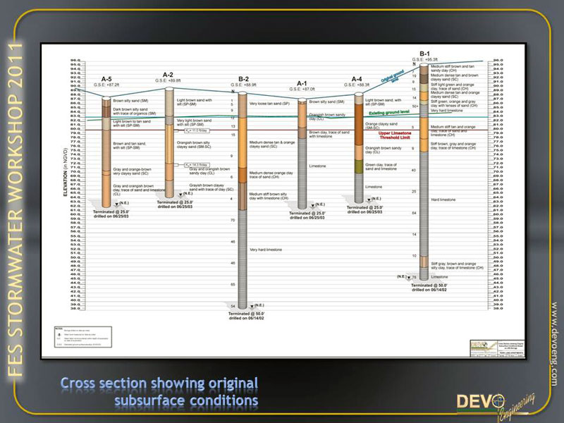Select the A-1 boring heading
This screenshot has width=564, height=423.
[x=302, y=83]
